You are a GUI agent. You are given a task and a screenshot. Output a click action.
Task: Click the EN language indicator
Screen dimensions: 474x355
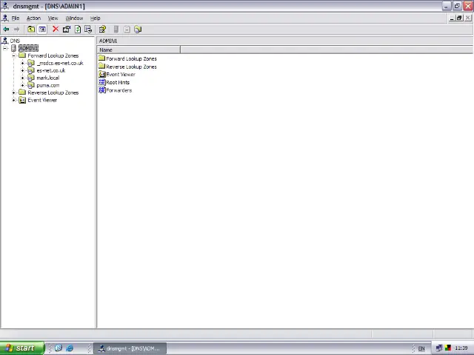tap(421, 348)
